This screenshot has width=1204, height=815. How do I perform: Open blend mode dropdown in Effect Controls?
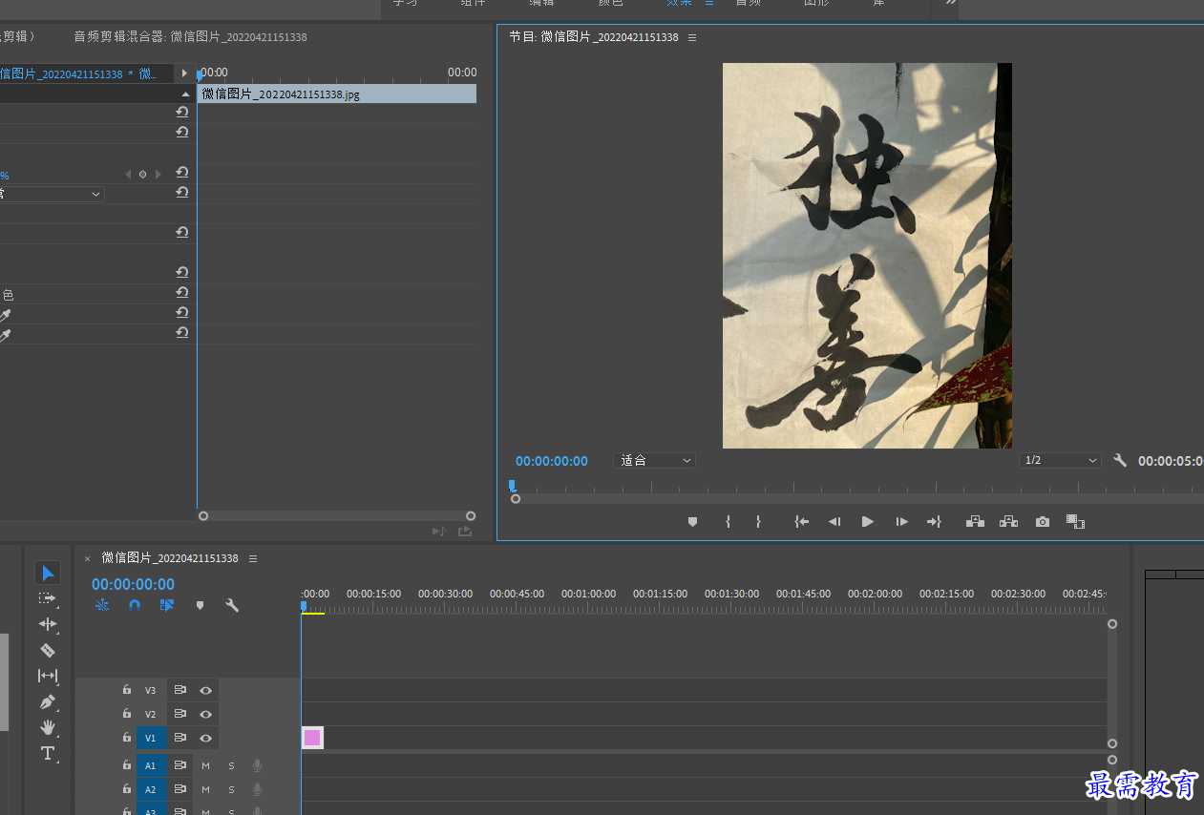53,194
